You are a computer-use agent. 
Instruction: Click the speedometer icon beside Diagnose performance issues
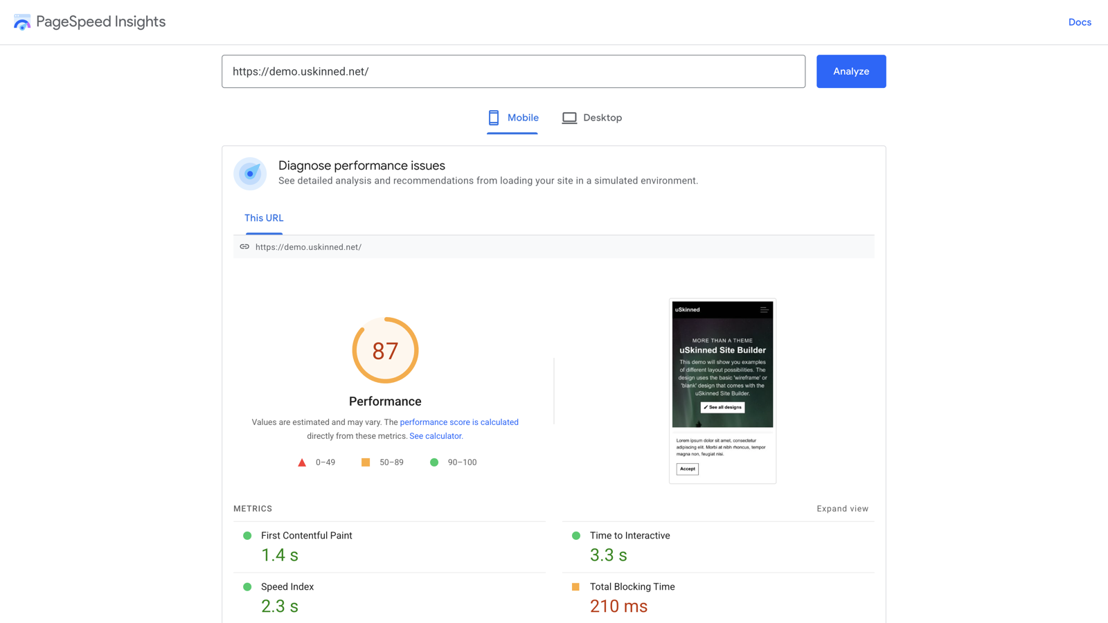(250, 174)
